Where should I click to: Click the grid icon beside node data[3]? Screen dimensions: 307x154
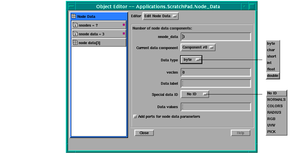pos(75,43)
